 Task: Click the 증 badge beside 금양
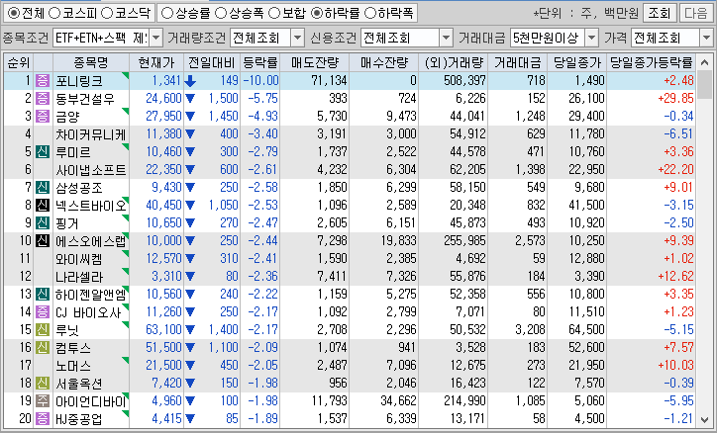click(43, 117)
